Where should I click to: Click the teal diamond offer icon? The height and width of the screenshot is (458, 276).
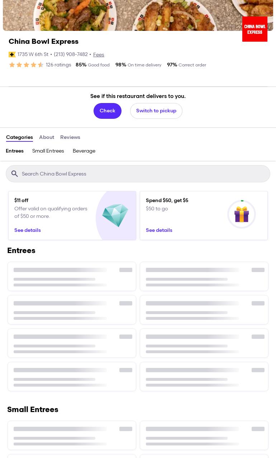(x=115, y=215)
